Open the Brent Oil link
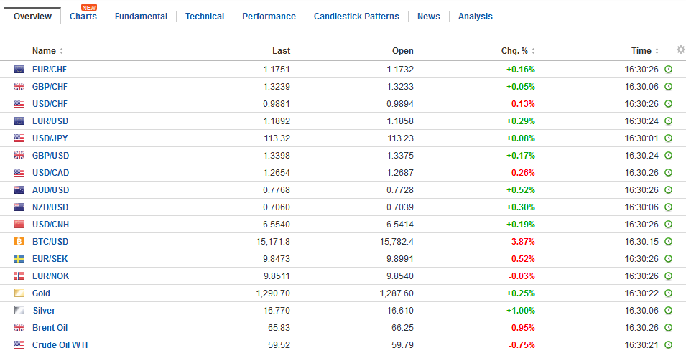The width and height of the screenshot is (686, 353). click(50, 328)
